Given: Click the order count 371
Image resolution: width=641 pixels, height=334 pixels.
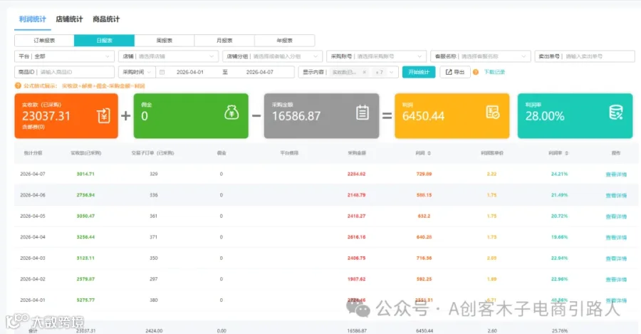Looking at the screenshot, I should pyautogui.click(x=153, y=237).
